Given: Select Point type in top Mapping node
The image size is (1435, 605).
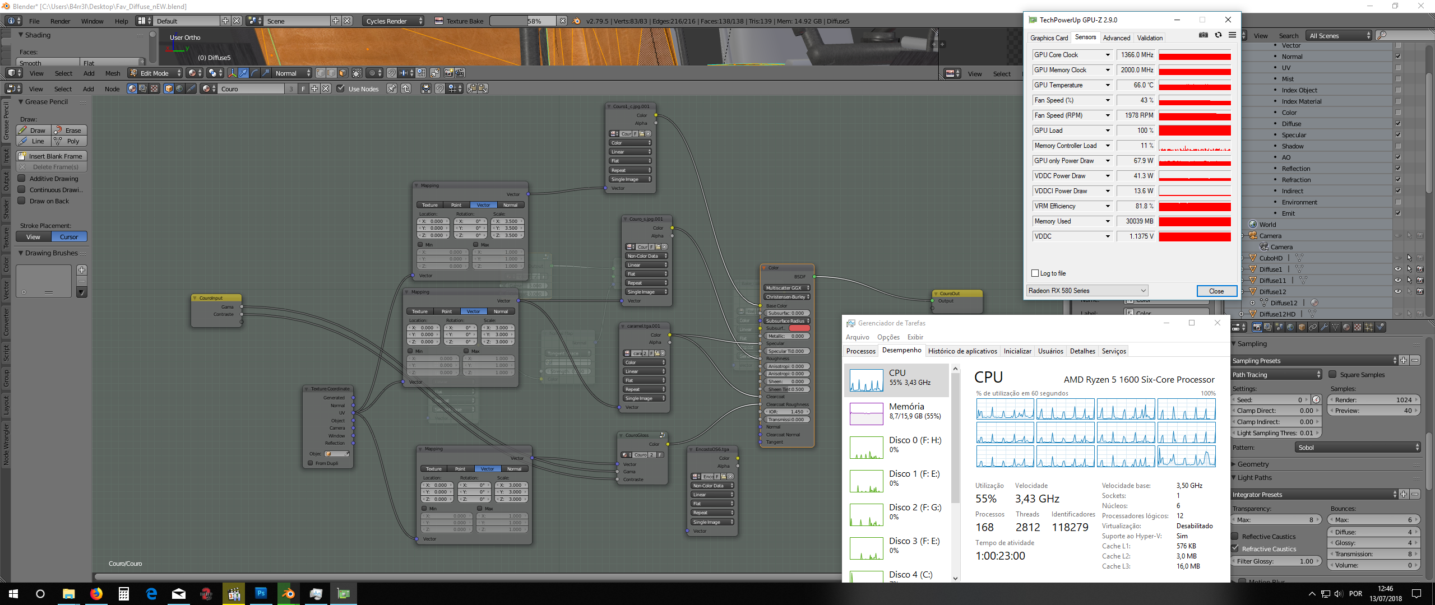Looking at the screenshot, I should (x=456, y=205).
